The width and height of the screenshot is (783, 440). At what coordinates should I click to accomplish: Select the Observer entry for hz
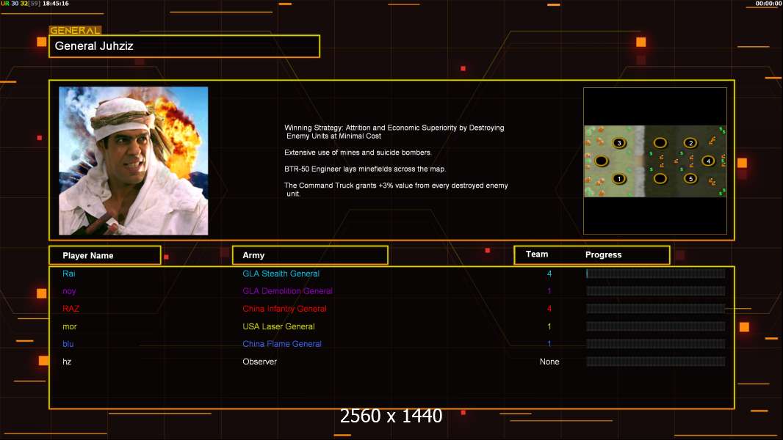click(x=259, y=362)
